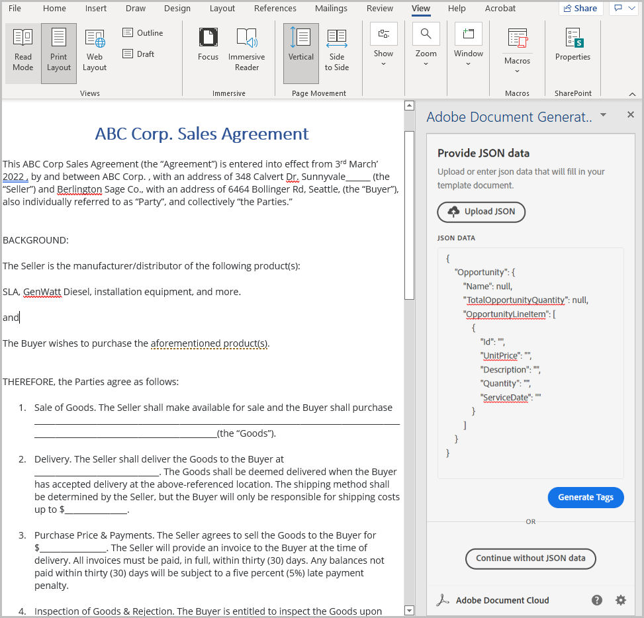Viewport: 644px width, 618px height.
Task: Switch to Draft view
Action: click(x=139, y=54)
